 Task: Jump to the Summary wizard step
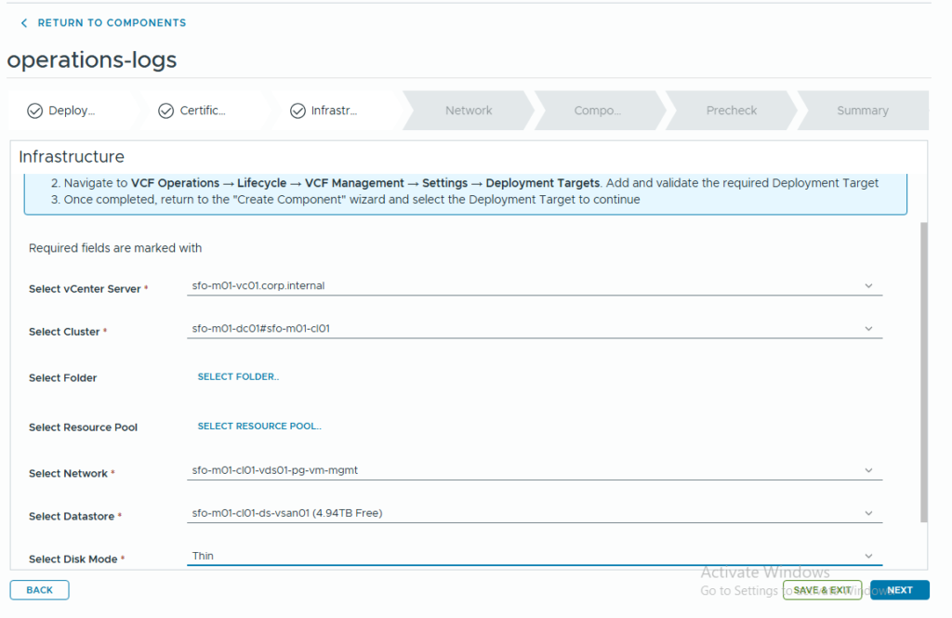click(862, 111)
